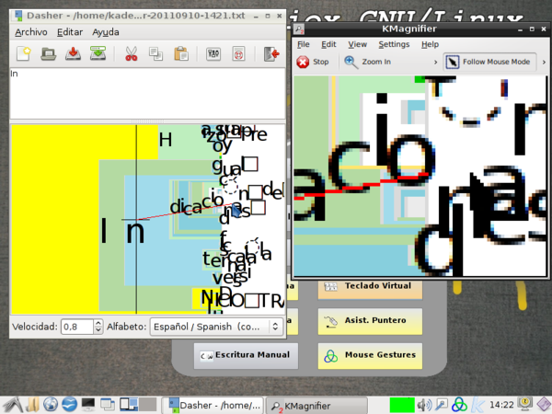The width and height of the screenshot is (552, 414).
Task: Open View menu in KMagnifier
Action: point(357,44)
